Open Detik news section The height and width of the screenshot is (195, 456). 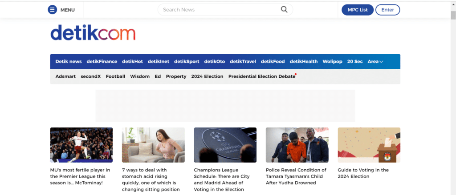[x=69, y=61]
